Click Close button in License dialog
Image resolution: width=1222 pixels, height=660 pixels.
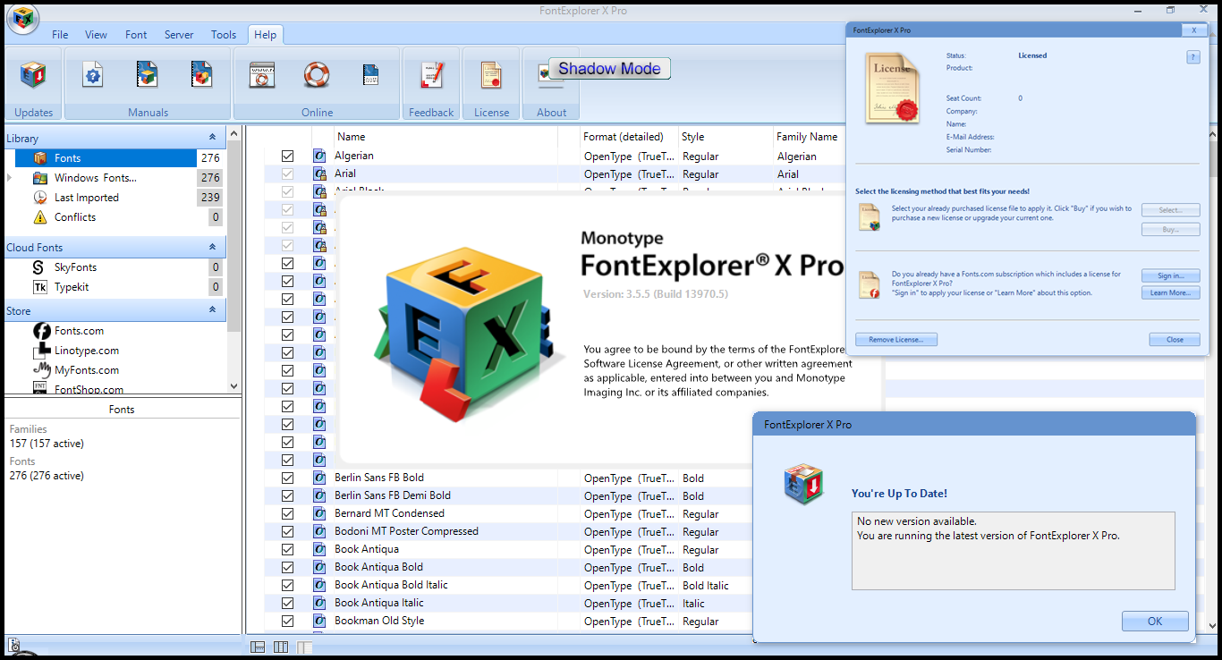(1175, 339)
